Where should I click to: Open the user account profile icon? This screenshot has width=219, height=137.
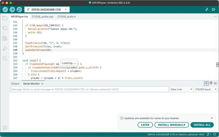click(x=5, y=128)
